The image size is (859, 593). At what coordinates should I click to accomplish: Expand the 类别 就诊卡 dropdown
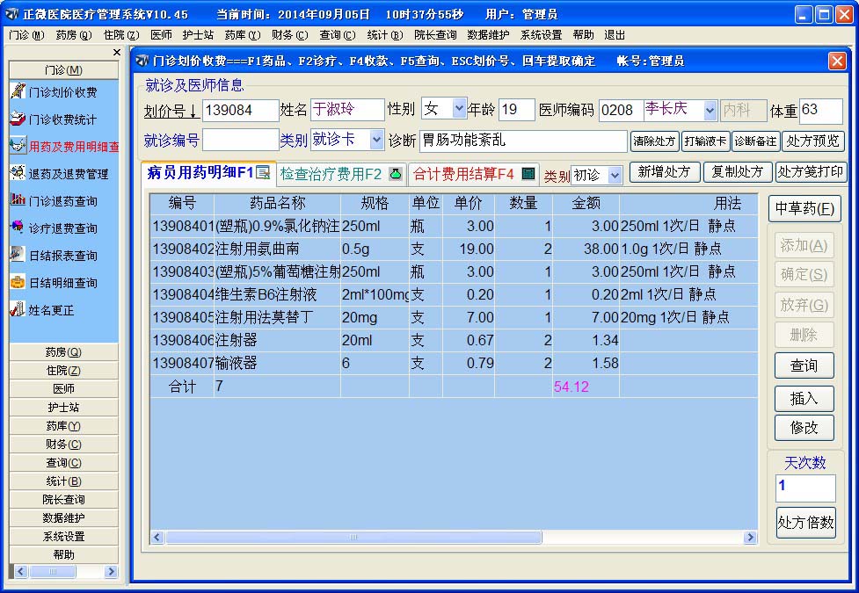(x=376, y=141)
